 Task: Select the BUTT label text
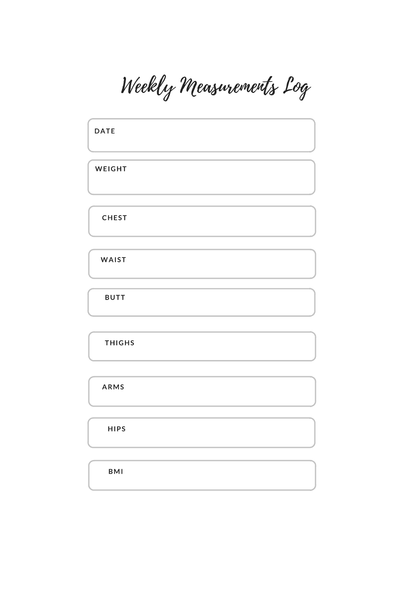115,297
